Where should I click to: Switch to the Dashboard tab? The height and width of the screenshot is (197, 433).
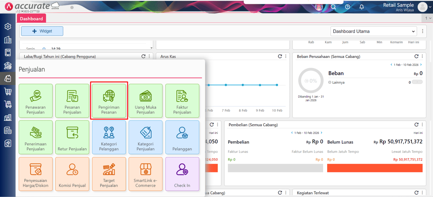(31, 19)
